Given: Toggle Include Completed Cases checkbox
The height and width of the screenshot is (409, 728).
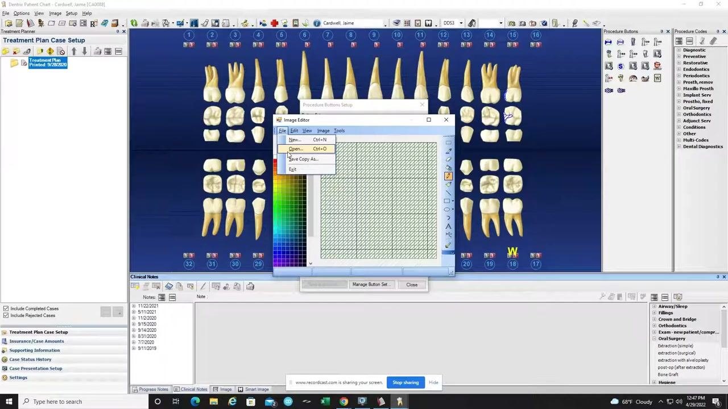Looking at the screenshot, I should point(6,309).
